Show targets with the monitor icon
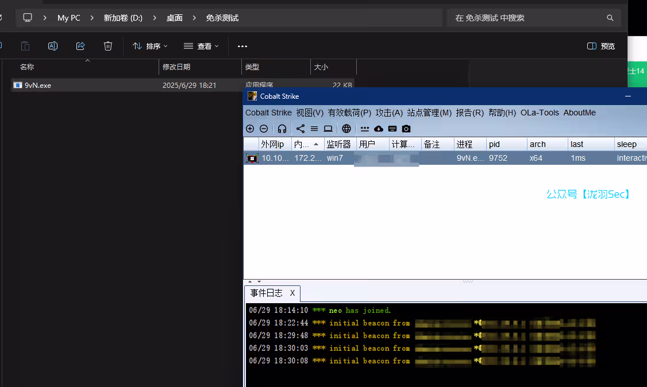This screenshot has width=647, height=387. point(328,129)
